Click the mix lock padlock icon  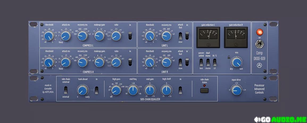point(229,57)
